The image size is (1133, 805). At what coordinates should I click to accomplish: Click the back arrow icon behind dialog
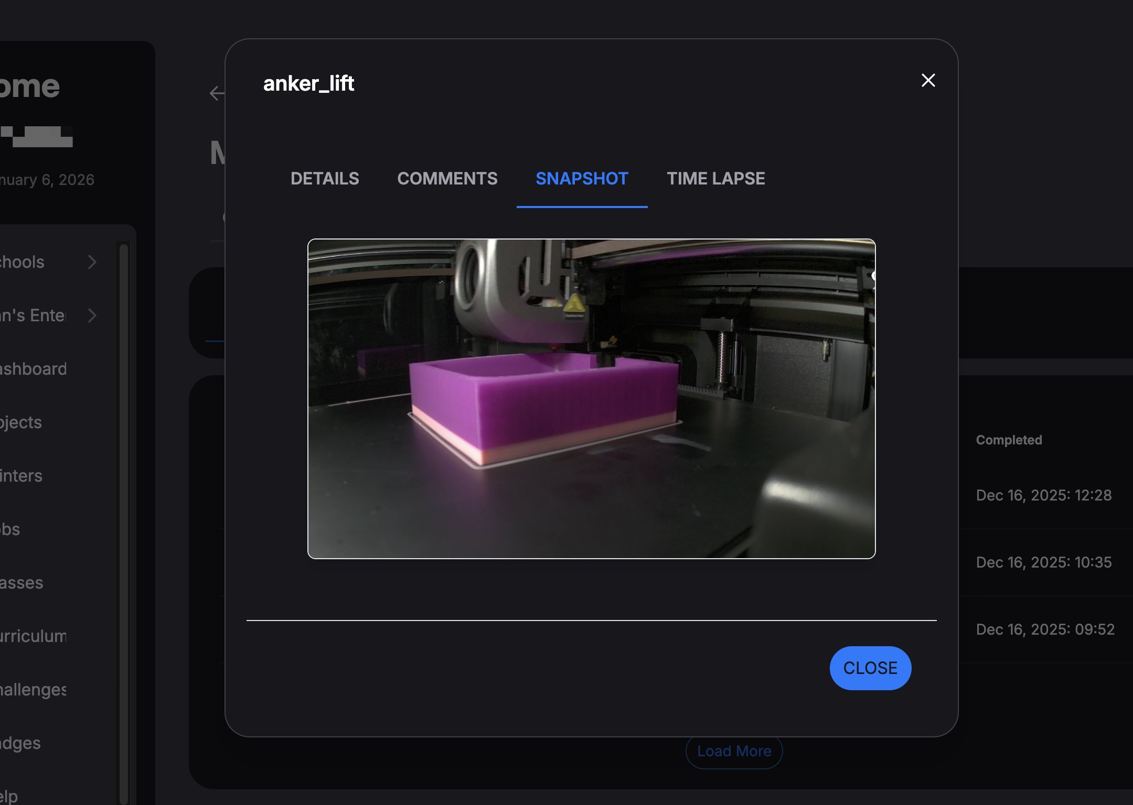click(216, 93)
